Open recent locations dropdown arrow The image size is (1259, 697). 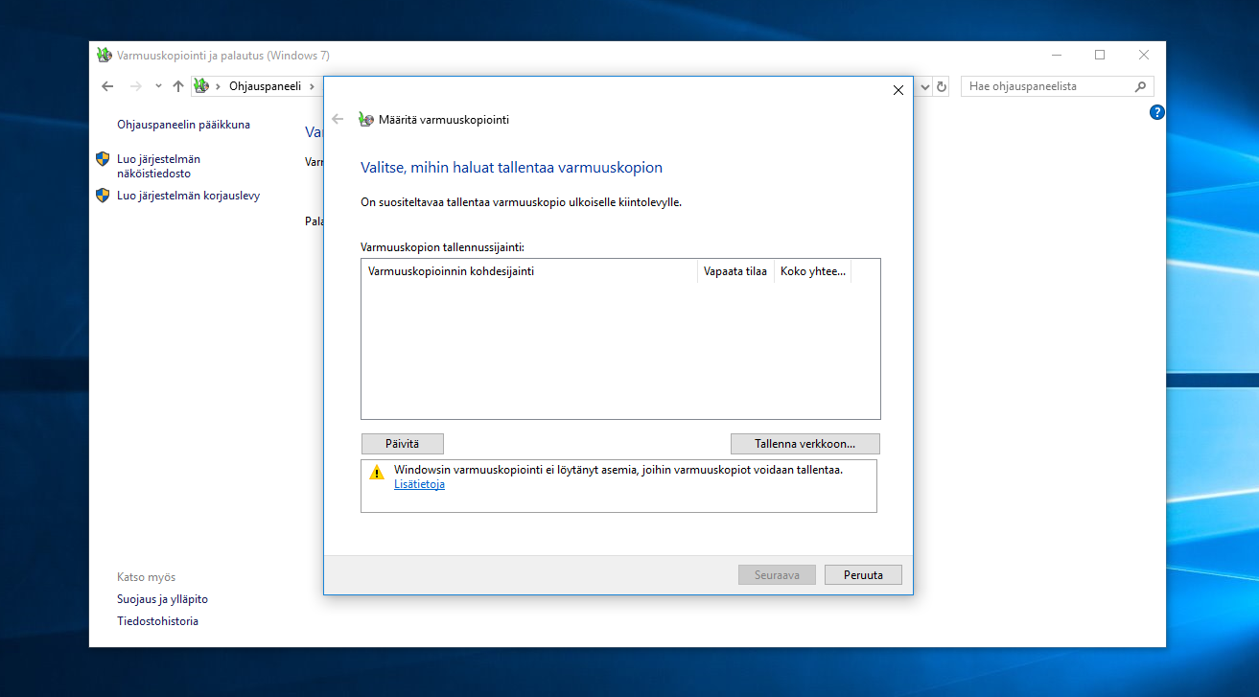click(158, 86)
